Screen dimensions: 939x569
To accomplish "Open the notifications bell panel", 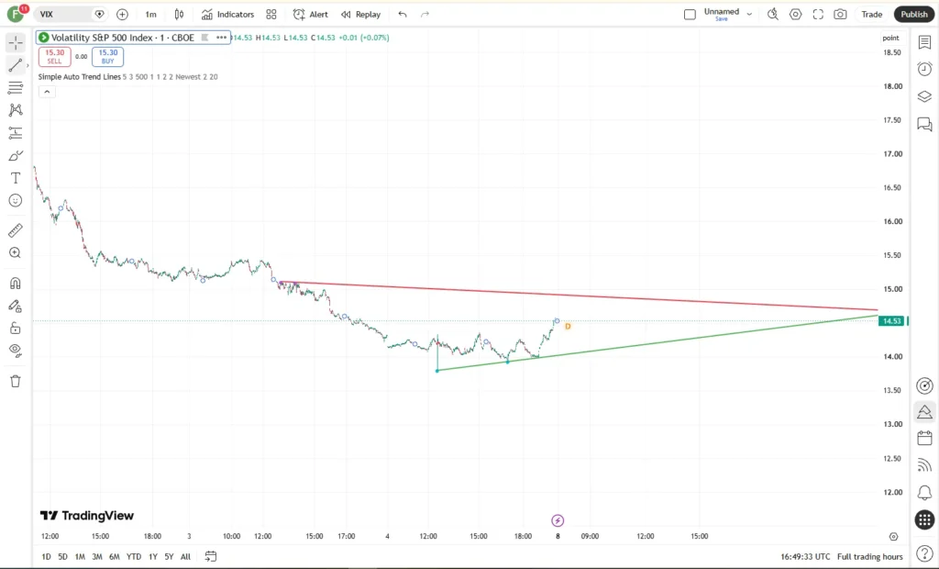I will 924,492.
